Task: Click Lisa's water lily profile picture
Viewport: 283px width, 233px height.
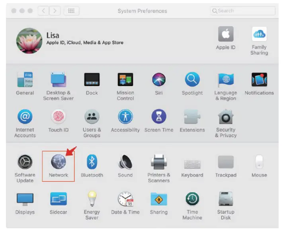Action: [x=29, y=40]
